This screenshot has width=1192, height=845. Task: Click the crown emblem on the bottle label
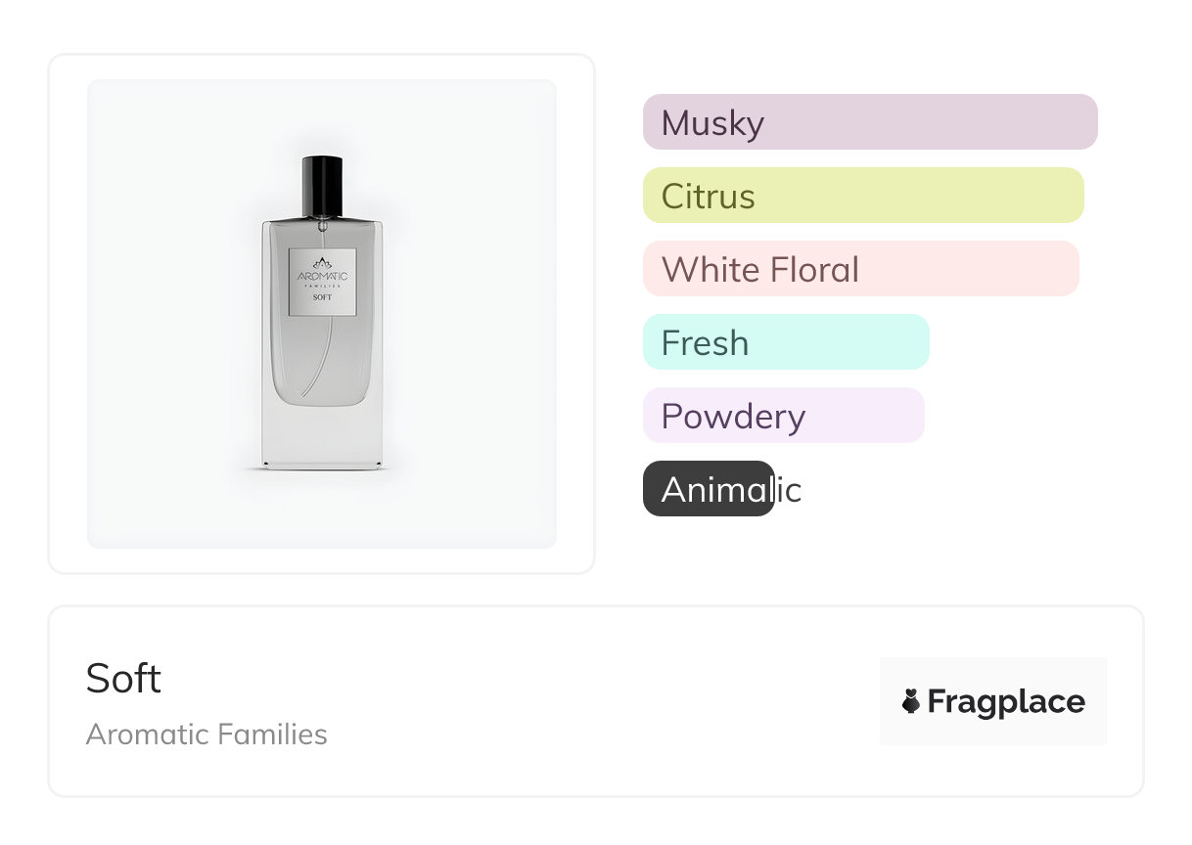pyautogui.click(x=322, y=262)
